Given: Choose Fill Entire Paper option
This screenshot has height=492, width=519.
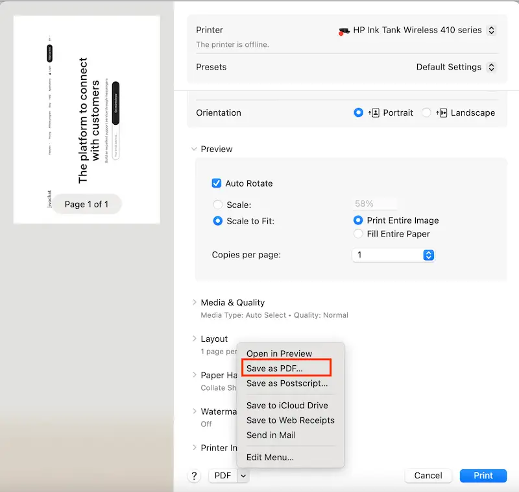Looking at the screenshot, I should [x=358, y=234].
